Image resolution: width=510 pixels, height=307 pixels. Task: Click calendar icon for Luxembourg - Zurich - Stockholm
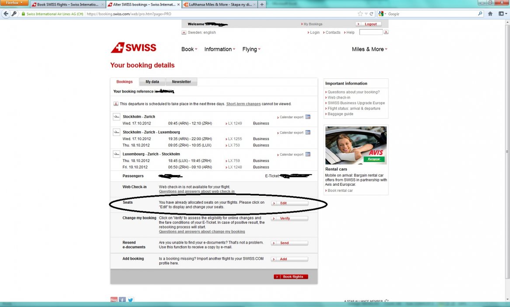tap(307, 155)
